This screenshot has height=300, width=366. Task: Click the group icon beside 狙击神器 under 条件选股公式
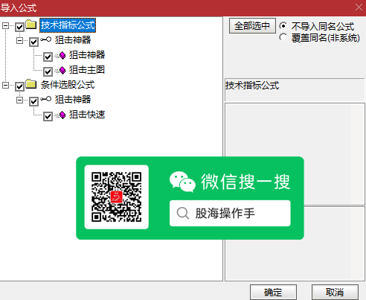(x=46, y=99)
